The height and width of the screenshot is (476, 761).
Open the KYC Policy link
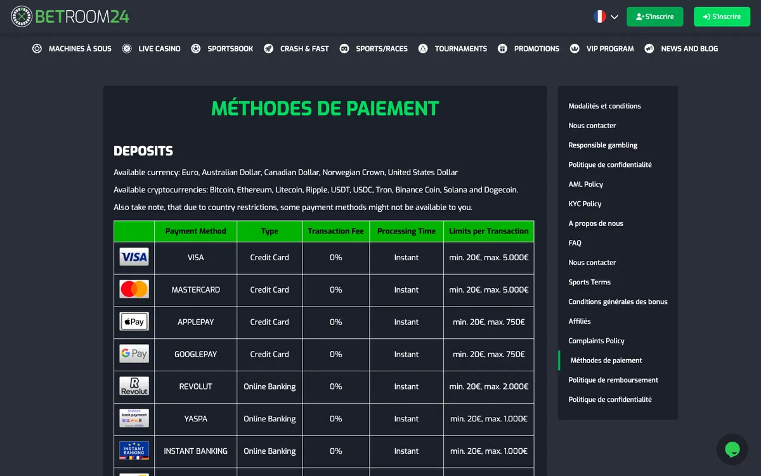pyautogui.click(x=585, y=204)
